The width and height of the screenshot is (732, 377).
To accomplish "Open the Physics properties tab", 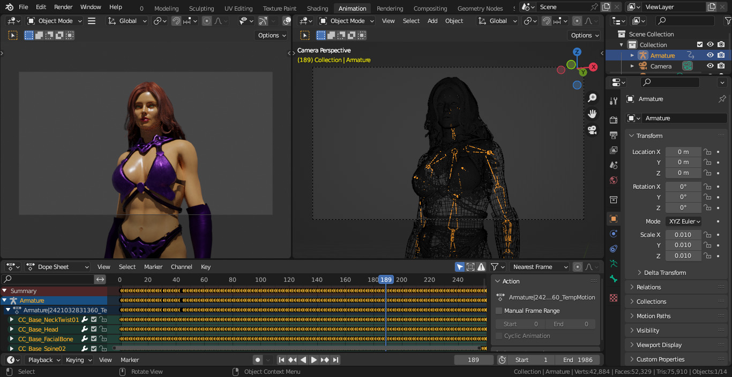I will 614,234.
